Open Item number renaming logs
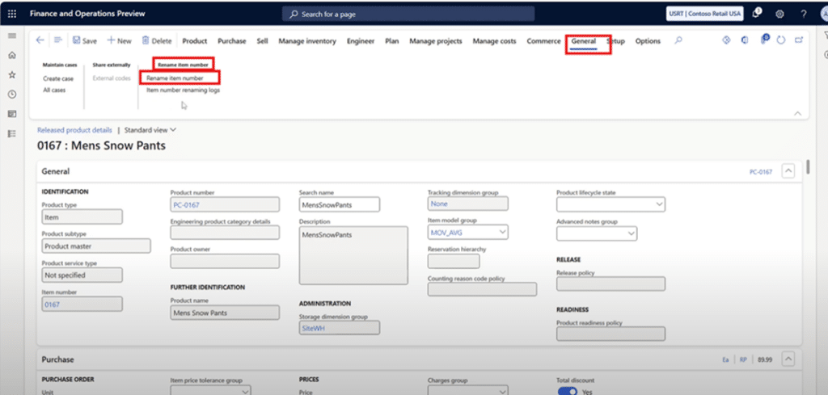The width and height of the screenshot is (828, 395). 184,90
